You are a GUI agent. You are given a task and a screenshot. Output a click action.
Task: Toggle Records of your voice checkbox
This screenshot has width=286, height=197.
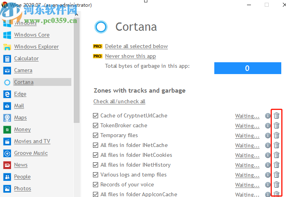(96, 185)
